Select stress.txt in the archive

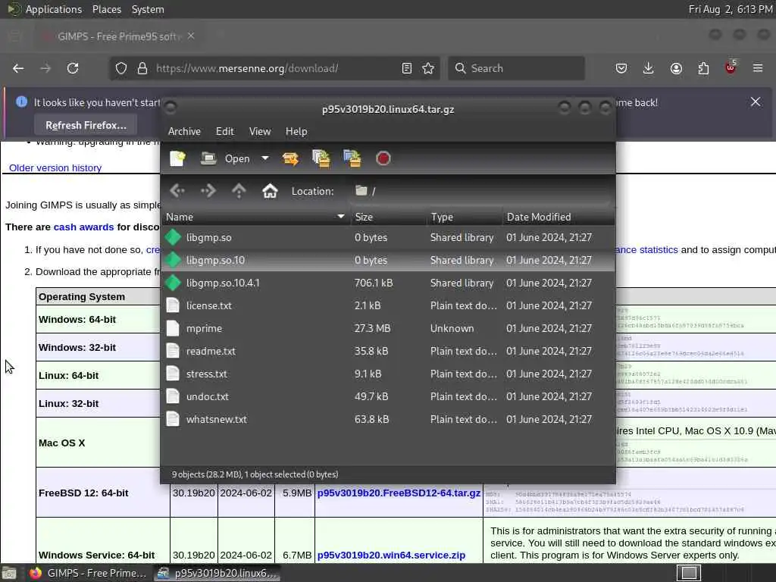pyautogui.click(x=388, y=374)
